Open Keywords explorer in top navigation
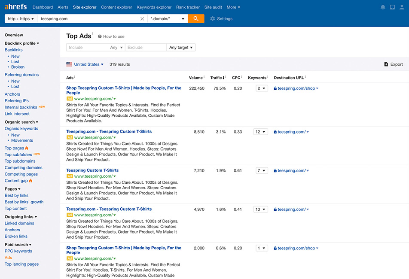Screen dimensions: 409x279 click(154, 7)
